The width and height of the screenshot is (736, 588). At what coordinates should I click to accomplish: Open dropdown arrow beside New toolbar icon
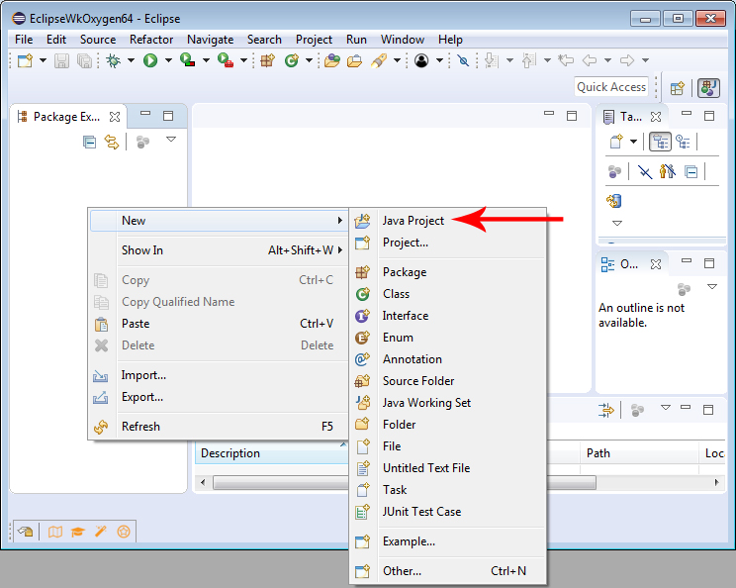[43, 60]
